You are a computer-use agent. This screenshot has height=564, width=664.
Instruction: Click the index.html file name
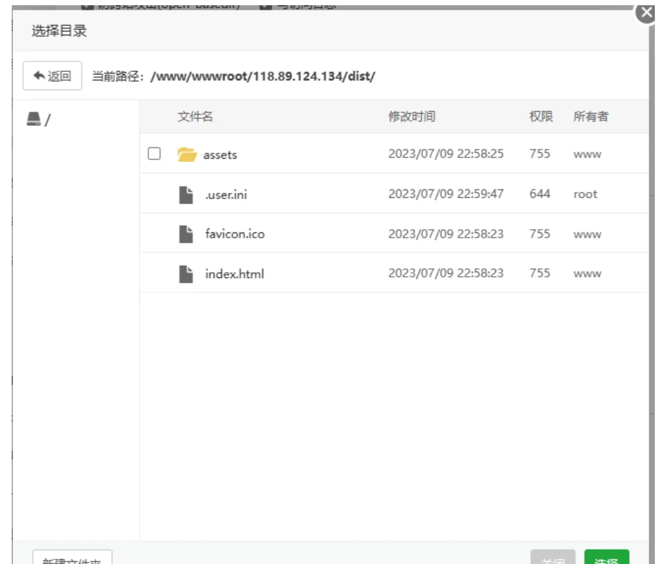[234, 274]
